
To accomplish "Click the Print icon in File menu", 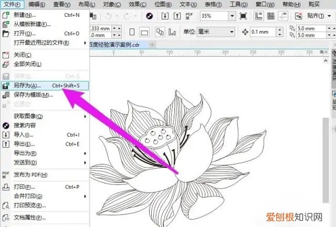I will (x=6, y=187).
